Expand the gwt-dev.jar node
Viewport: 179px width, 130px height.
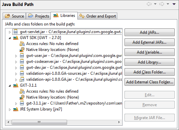[x=16, y=68]
